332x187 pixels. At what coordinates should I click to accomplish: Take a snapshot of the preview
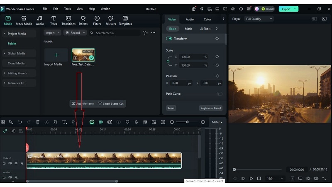pos(308,179)
